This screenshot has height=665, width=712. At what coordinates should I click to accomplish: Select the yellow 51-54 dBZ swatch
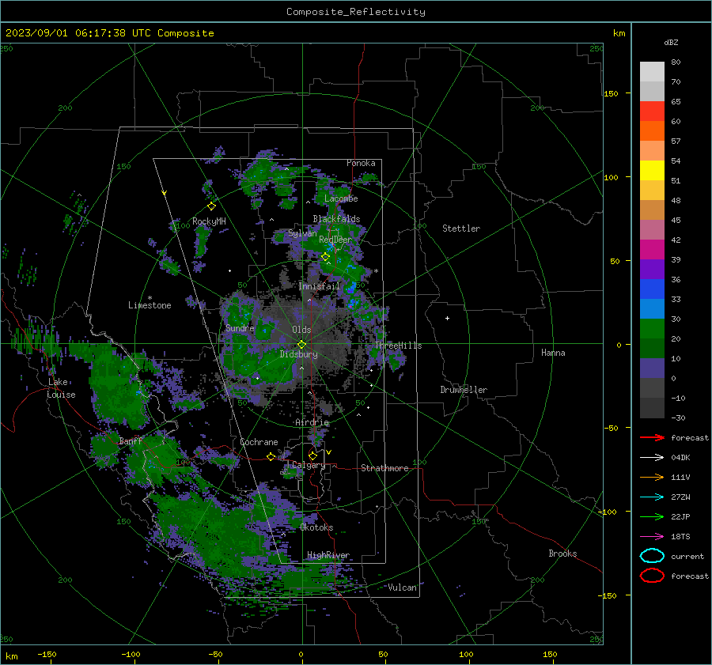pyautogui.click(x=652, y=171)
